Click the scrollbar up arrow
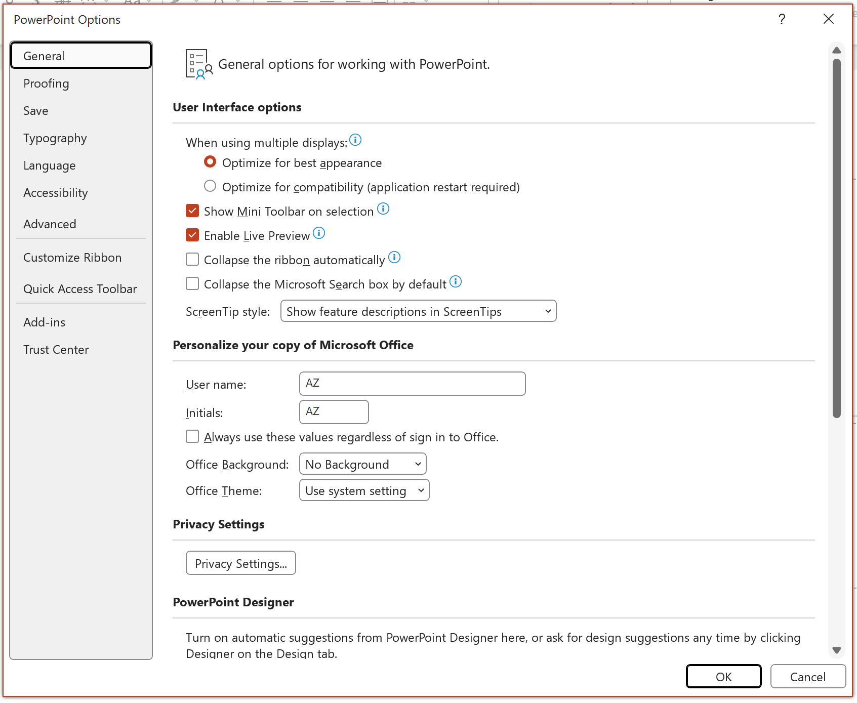 tap(837, 50)
